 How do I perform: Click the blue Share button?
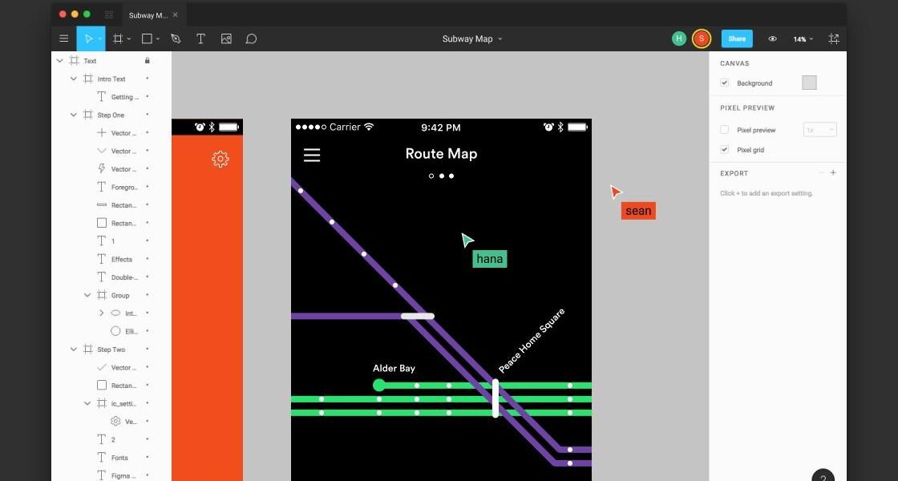[737, 39]
